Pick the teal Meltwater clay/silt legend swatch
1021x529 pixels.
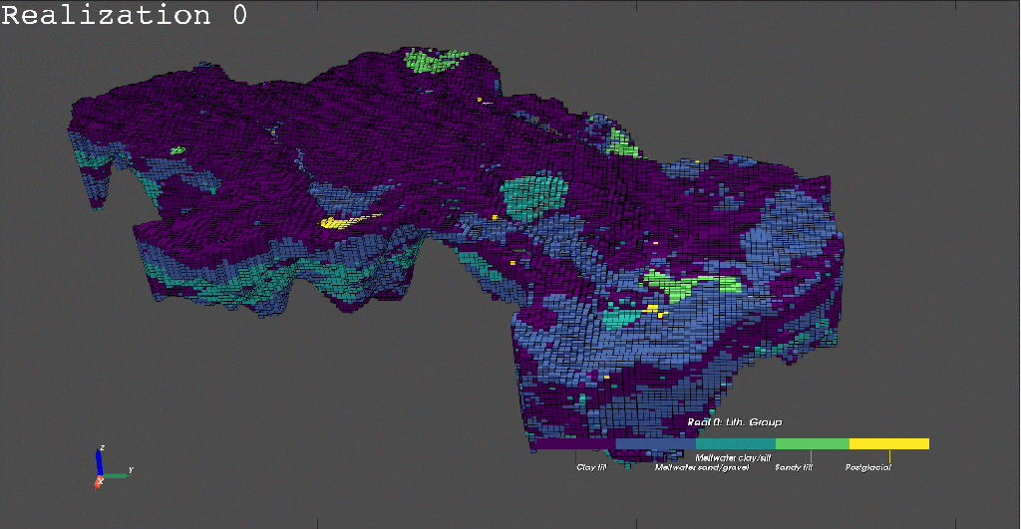735,443
